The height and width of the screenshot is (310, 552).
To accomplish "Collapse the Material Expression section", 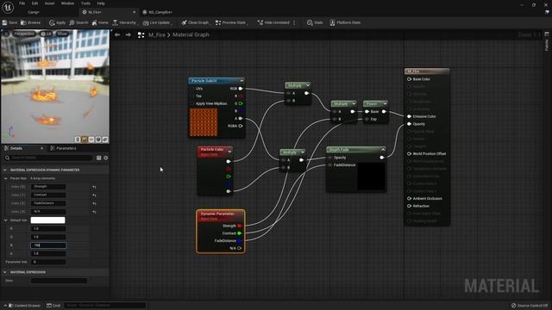I will (5, 272).
